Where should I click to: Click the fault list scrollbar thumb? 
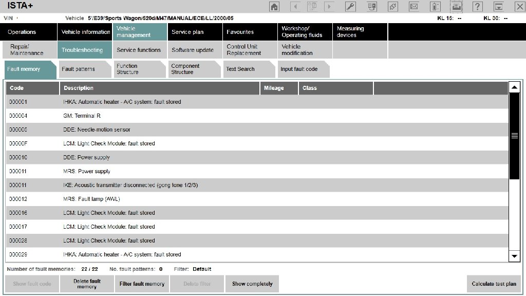click(514, 136)
